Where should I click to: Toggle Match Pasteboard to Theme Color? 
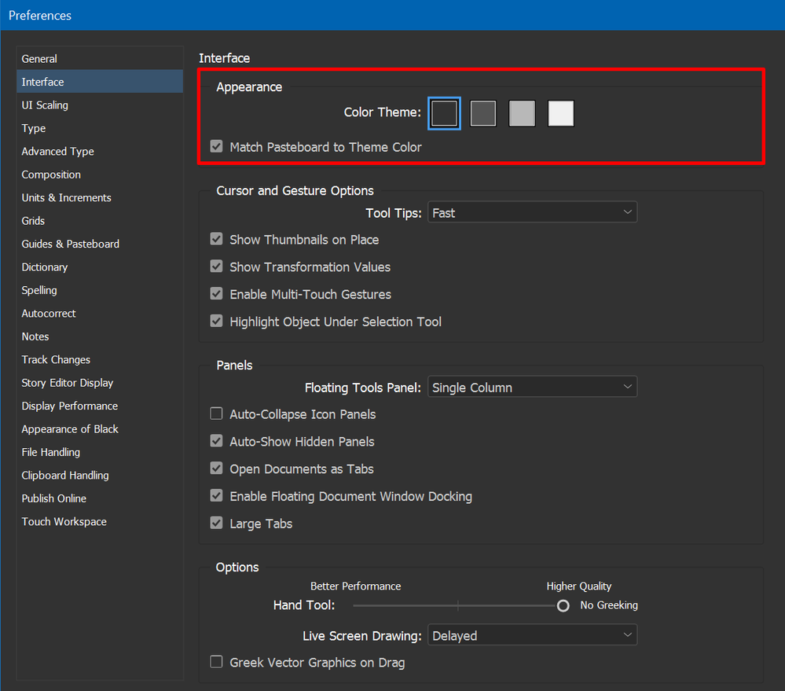tap(217, 147)
